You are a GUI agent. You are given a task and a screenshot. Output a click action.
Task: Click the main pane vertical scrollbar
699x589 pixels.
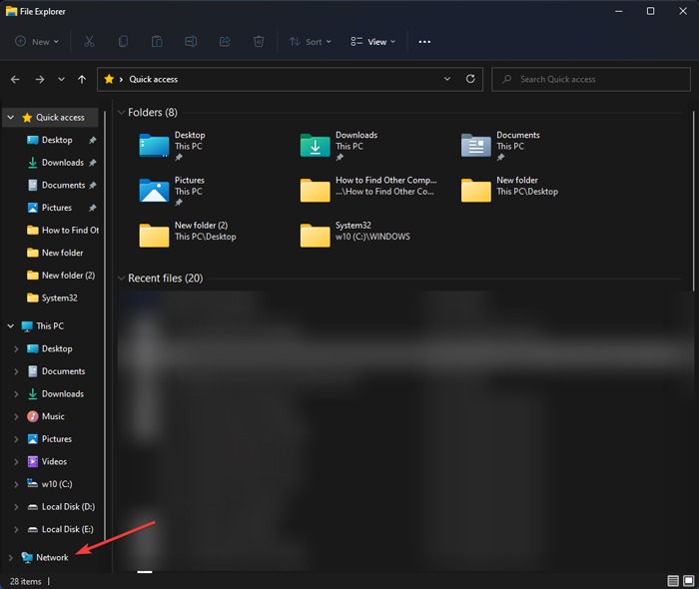coord(693,201)
